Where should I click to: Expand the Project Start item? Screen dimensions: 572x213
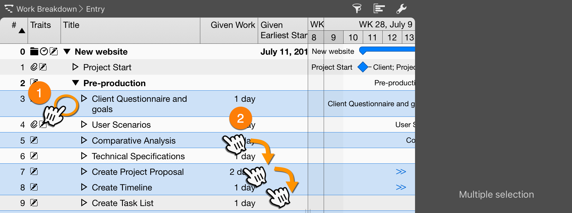(75, 67)
